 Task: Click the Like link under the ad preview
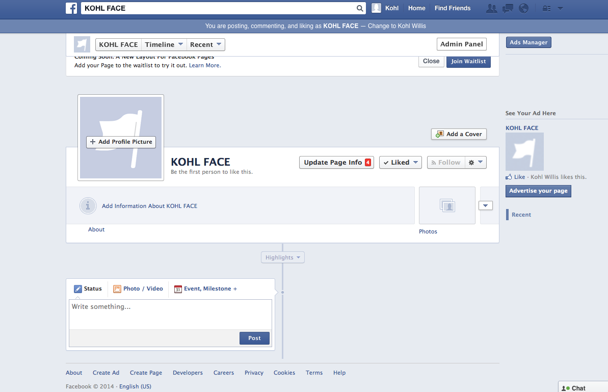[x=520, y=177]
